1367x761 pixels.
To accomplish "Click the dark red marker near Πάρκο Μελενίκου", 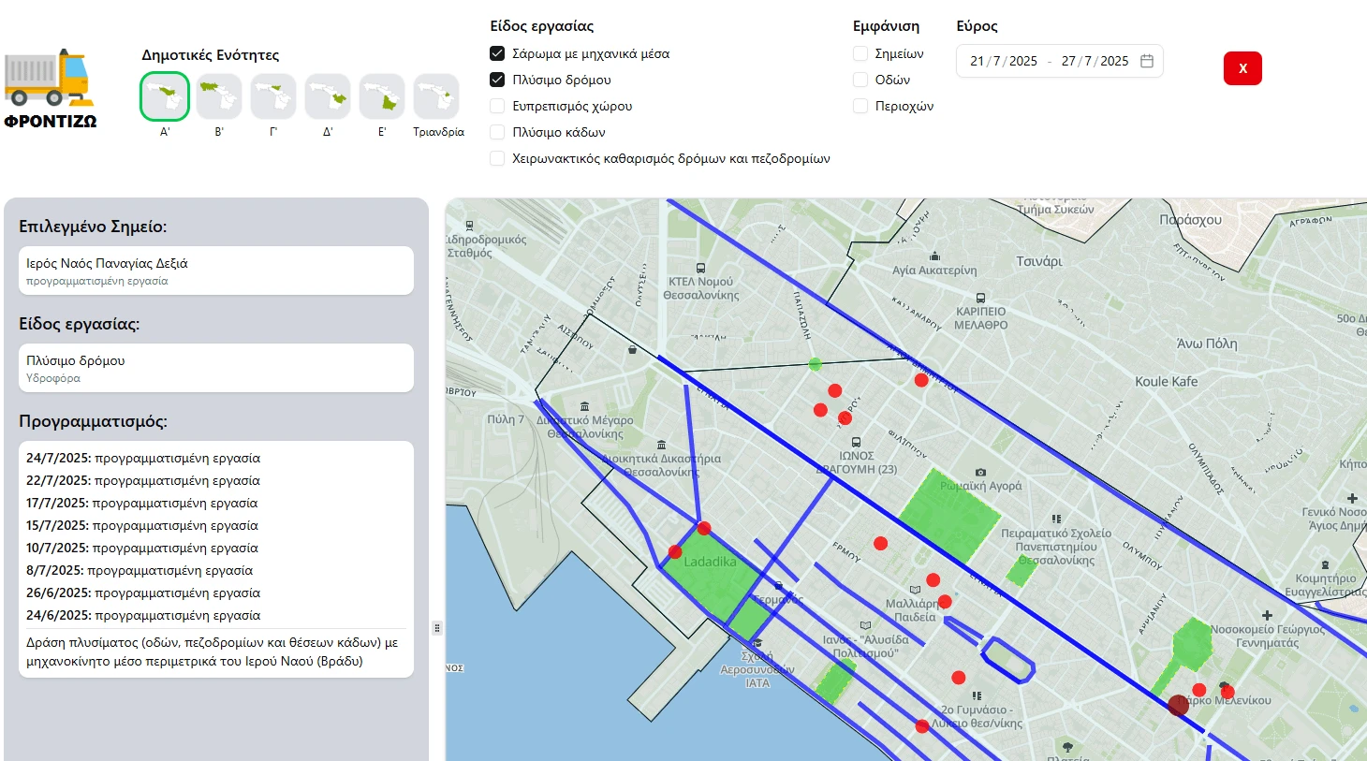I will [x=1179, y=705].
